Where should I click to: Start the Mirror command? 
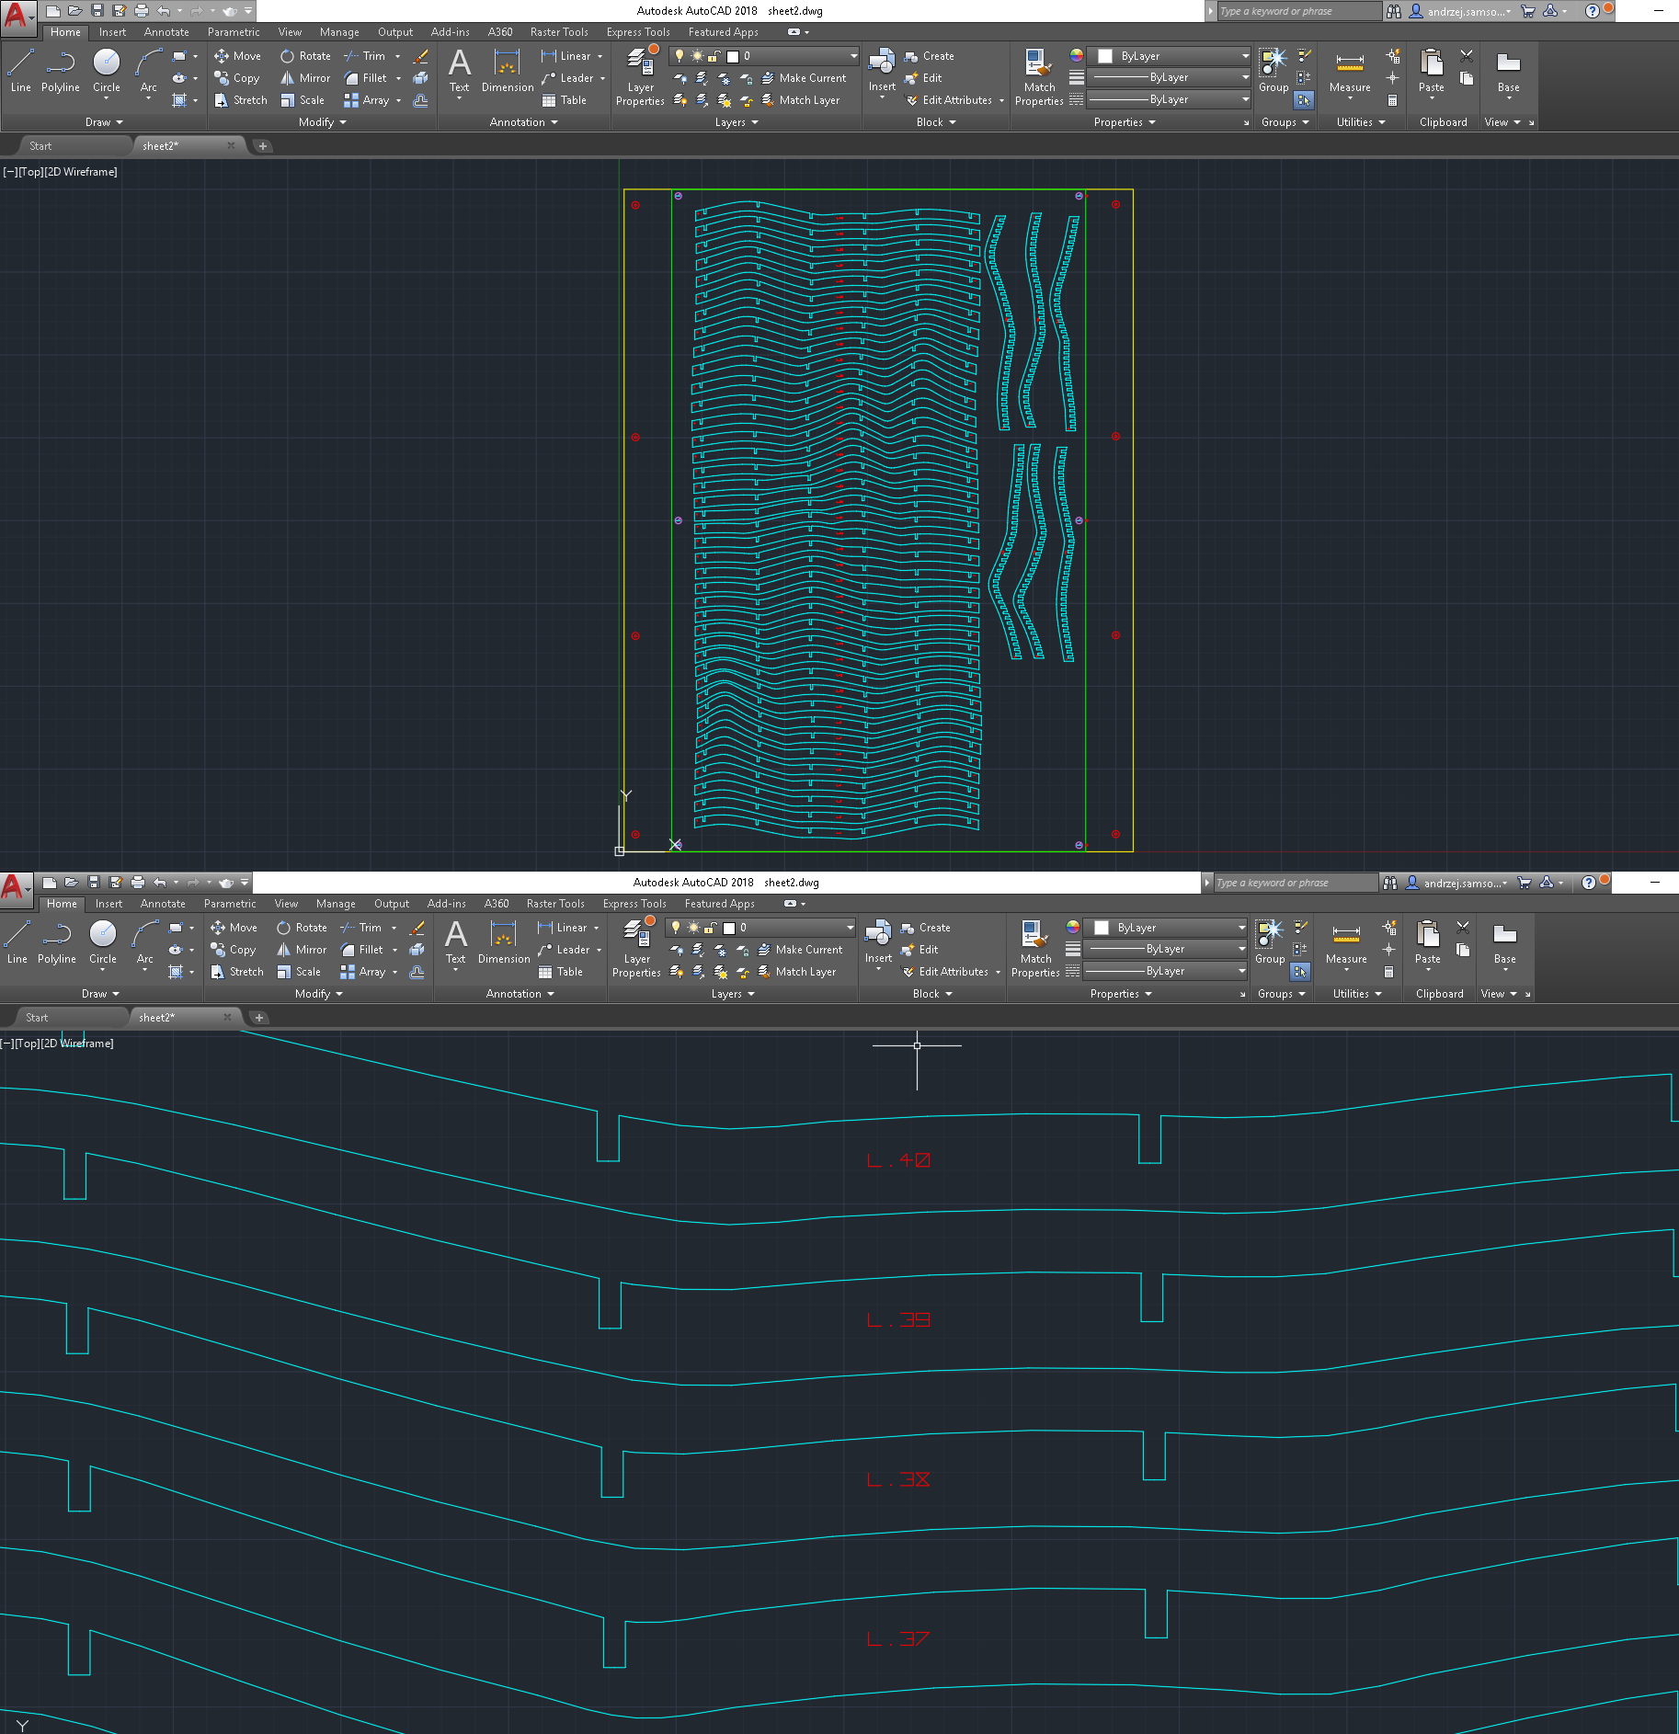(304, 77)
